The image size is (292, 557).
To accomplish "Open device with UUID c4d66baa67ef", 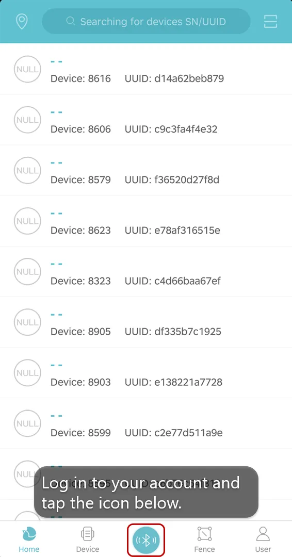I will [x=146, y=272].
